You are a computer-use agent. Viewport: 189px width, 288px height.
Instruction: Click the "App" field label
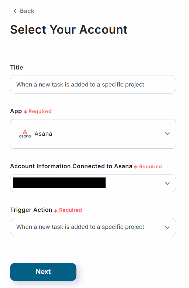(x=16, y=111)
